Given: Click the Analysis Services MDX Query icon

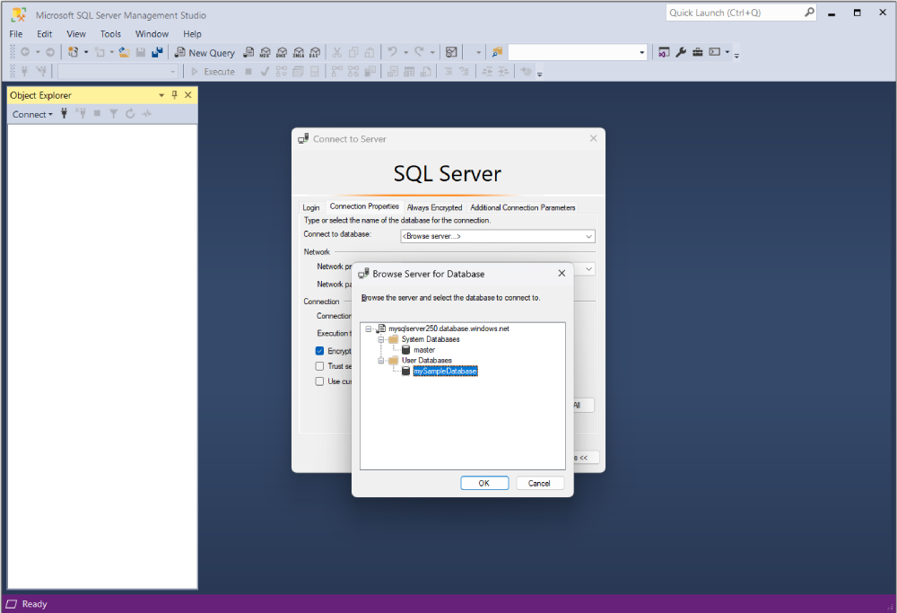Looking at the screenshot, I should tap(265, 53).
